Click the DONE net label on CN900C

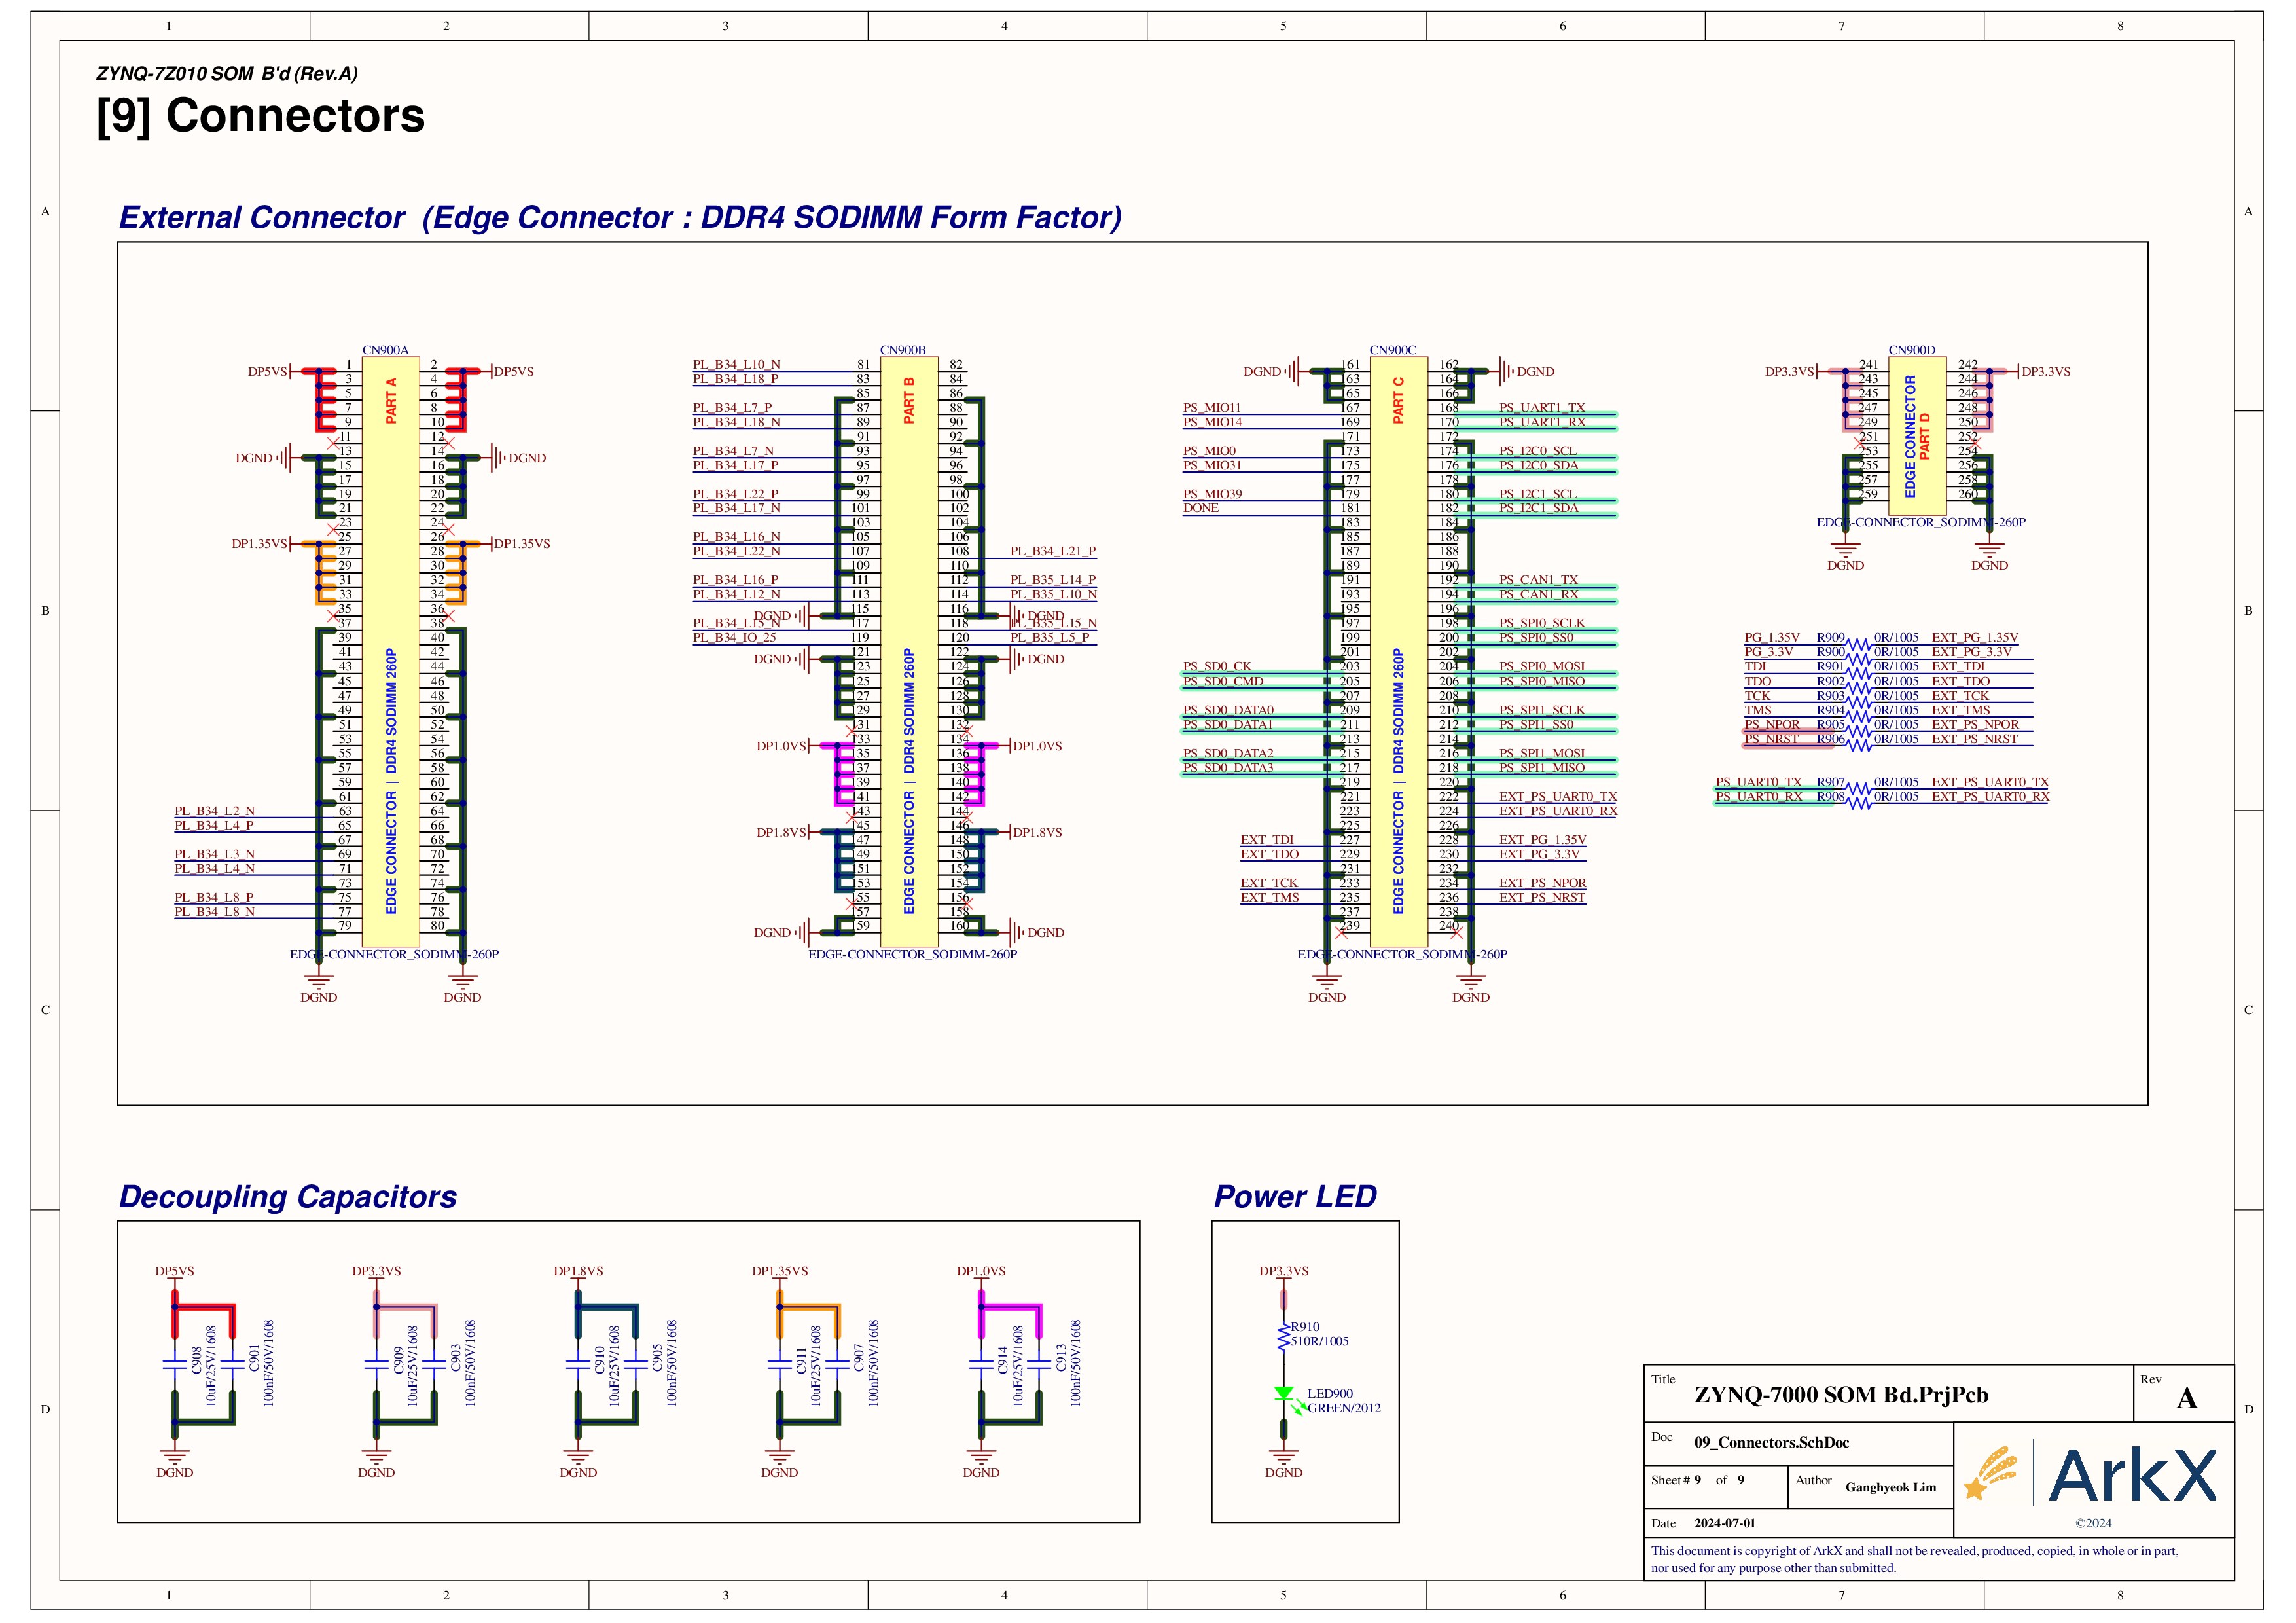pyautogui.click(x=1201, y=508)
